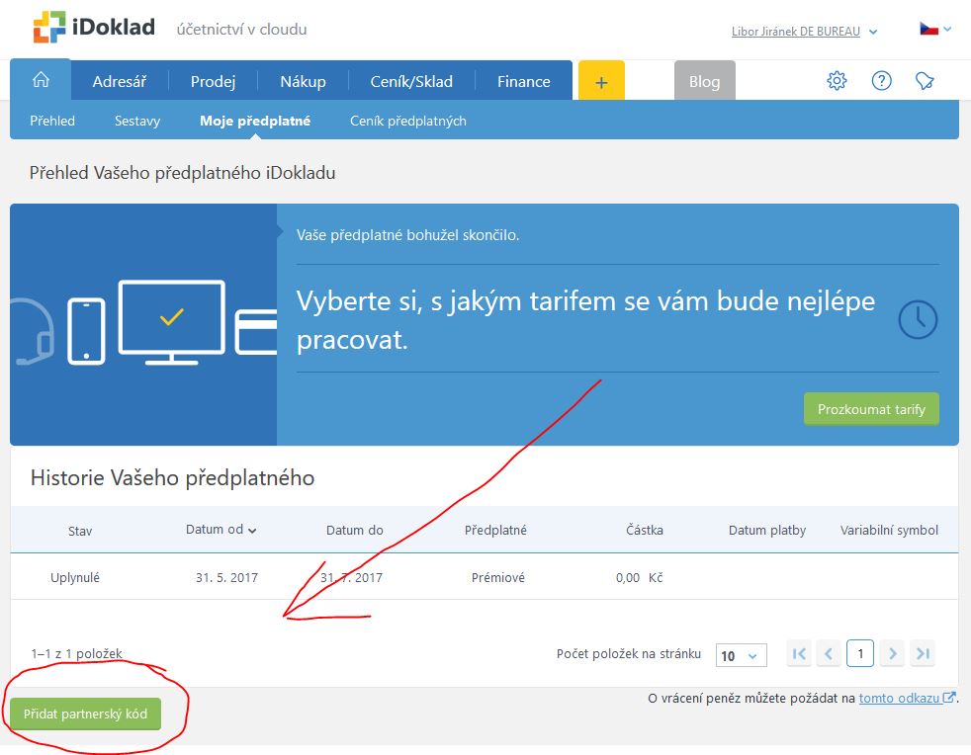
Task: Click Přidat partnerský kód button
Action: click(x=85, y=713)
